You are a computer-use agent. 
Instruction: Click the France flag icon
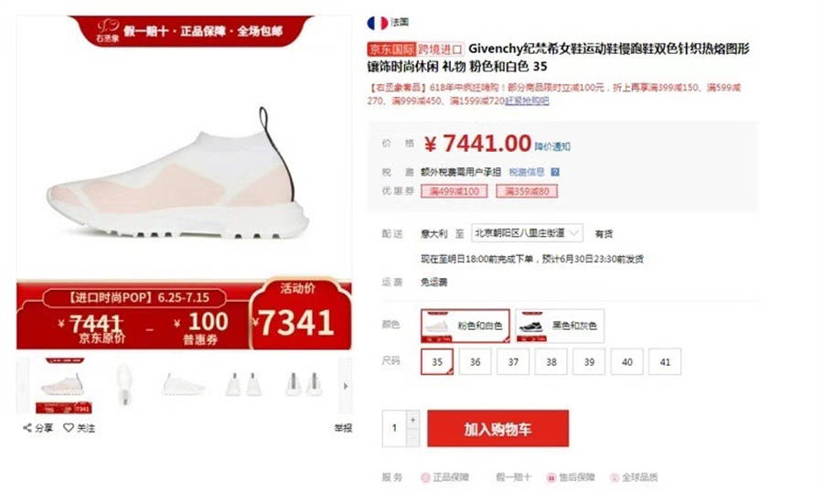point(377,23)
